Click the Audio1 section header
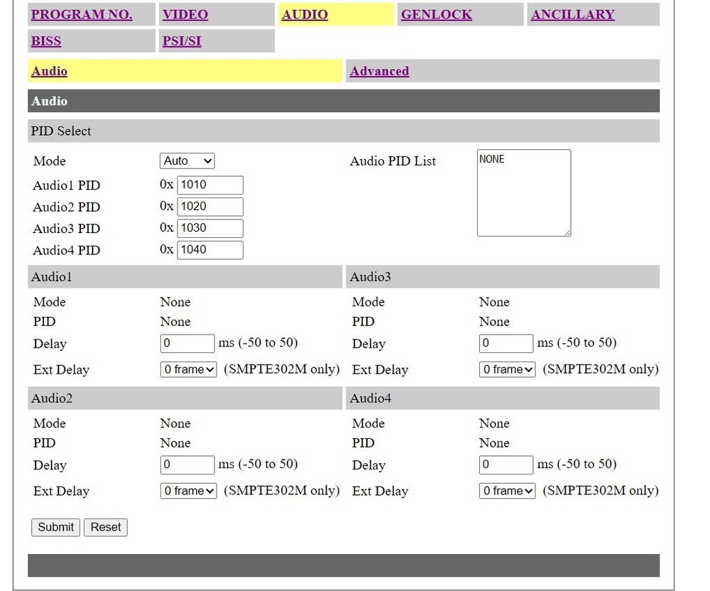 click(185, 277)
